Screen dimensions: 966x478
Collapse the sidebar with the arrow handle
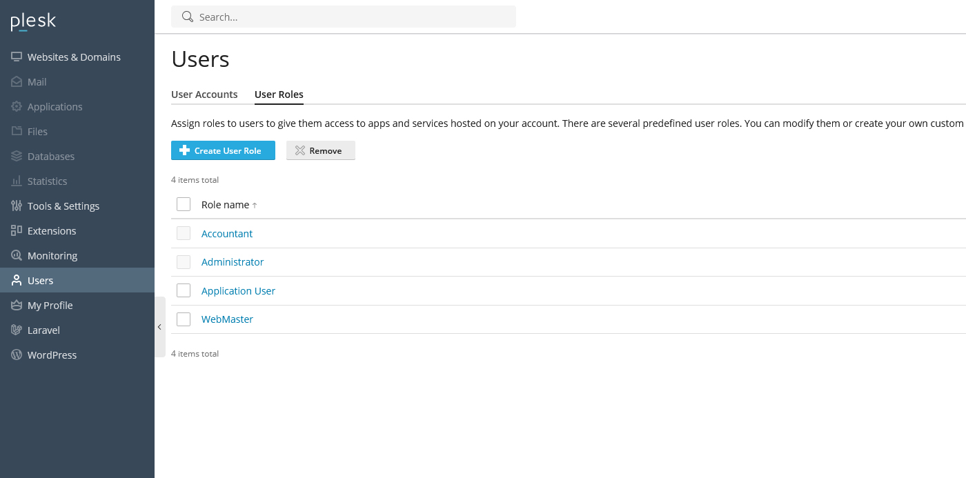[x=159, y=327]
